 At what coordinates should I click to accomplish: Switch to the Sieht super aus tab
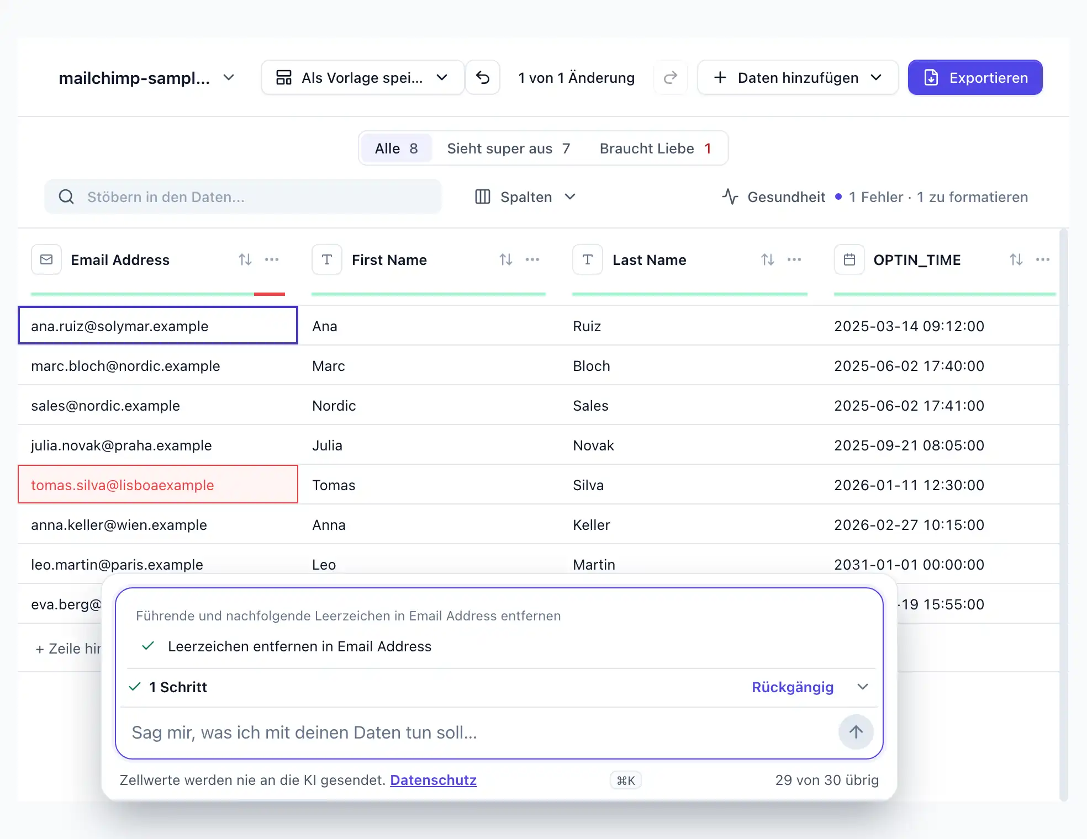coord(508,148)
